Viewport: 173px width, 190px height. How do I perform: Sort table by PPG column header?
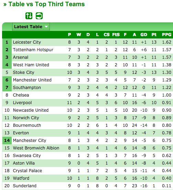[166, 35]
